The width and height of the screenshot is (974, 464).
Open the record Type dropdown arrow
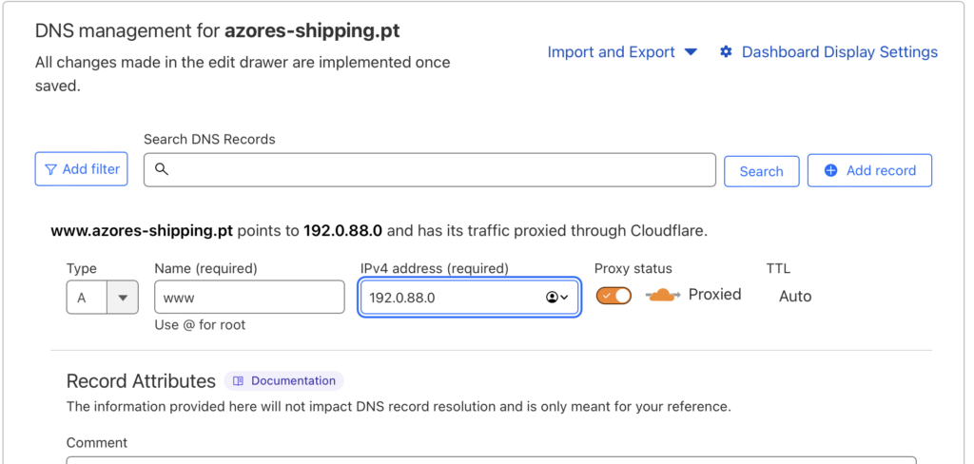click(123, 298)
